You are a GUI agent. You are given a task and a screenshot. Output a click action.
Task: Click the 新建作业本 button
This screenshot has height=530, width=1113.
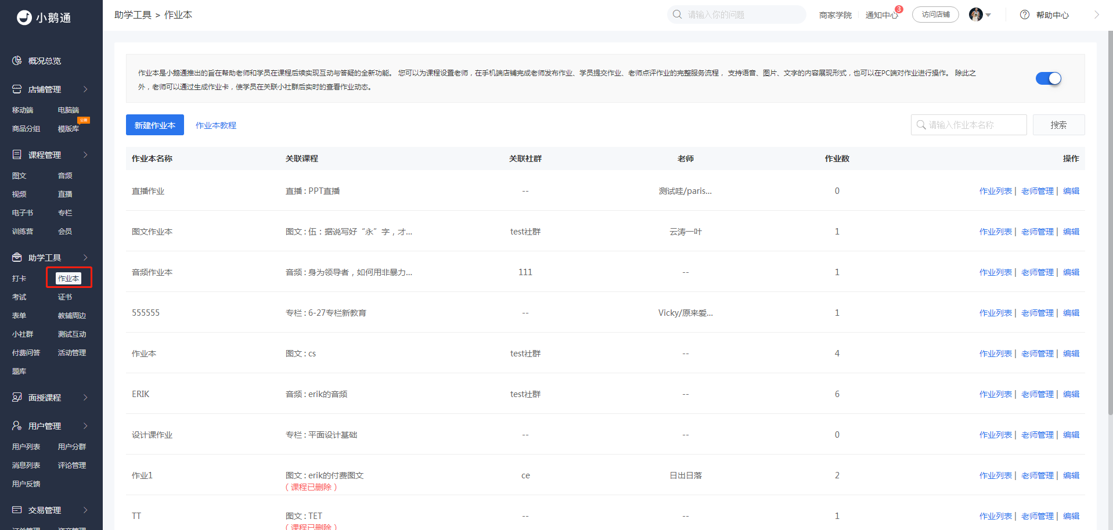point(154,125)
